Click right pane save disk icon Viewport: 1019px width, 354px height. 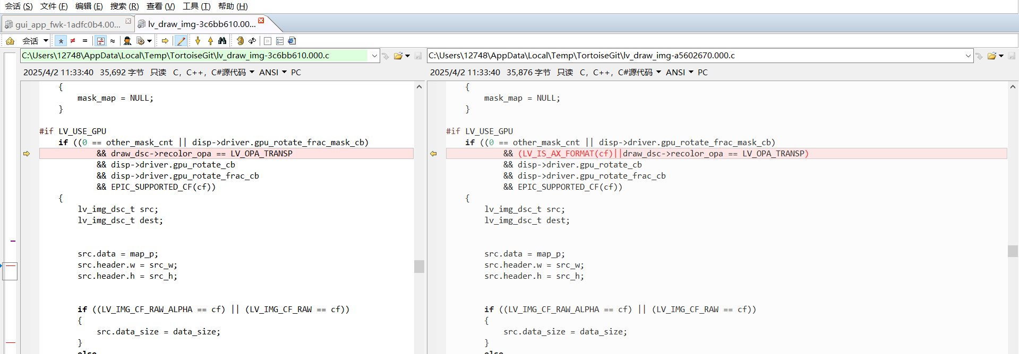(1012, 56)
